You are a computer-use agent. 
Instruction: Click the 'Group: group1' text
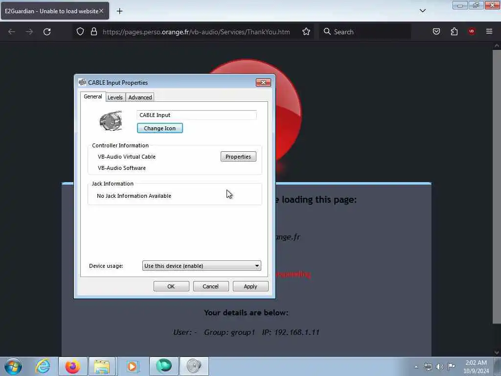(229, 332)
